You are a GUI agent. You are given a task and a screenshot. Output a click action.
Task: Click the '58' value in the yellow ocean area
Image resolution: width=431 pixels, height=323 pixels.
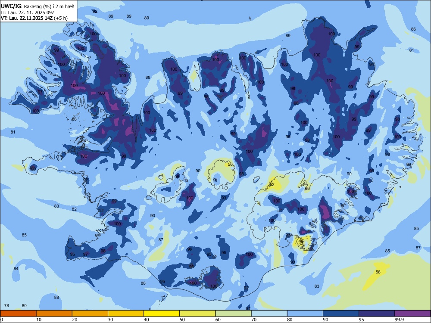(x=378, y=272)
